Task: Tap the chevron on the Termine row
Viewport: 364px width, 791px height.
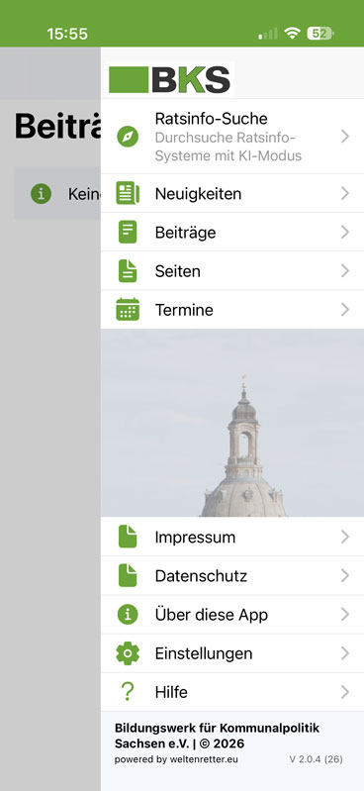Action: click(345, 309)
